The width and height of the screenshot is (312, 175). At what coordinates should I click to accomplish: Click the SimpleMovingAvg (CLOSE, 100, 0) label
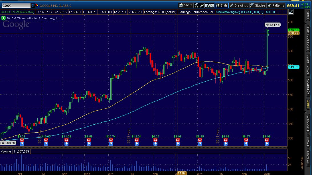[240, 12]
